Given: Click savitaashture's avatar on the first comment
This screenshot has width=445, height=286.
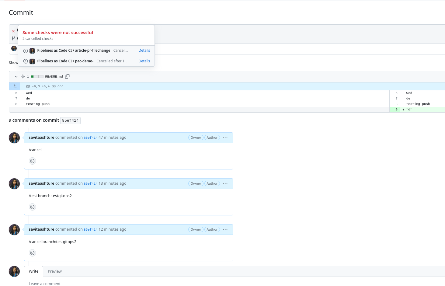Looking at the screenshot, I should pyautogui.click(x=14, y=138).
